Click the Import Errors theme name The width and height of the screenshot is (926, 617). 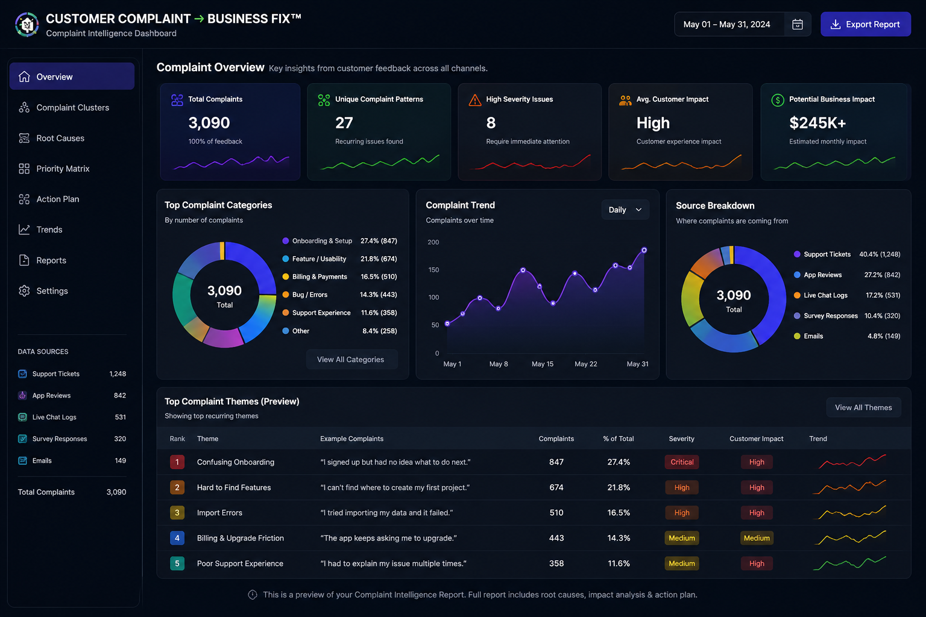tap(219, 513)
